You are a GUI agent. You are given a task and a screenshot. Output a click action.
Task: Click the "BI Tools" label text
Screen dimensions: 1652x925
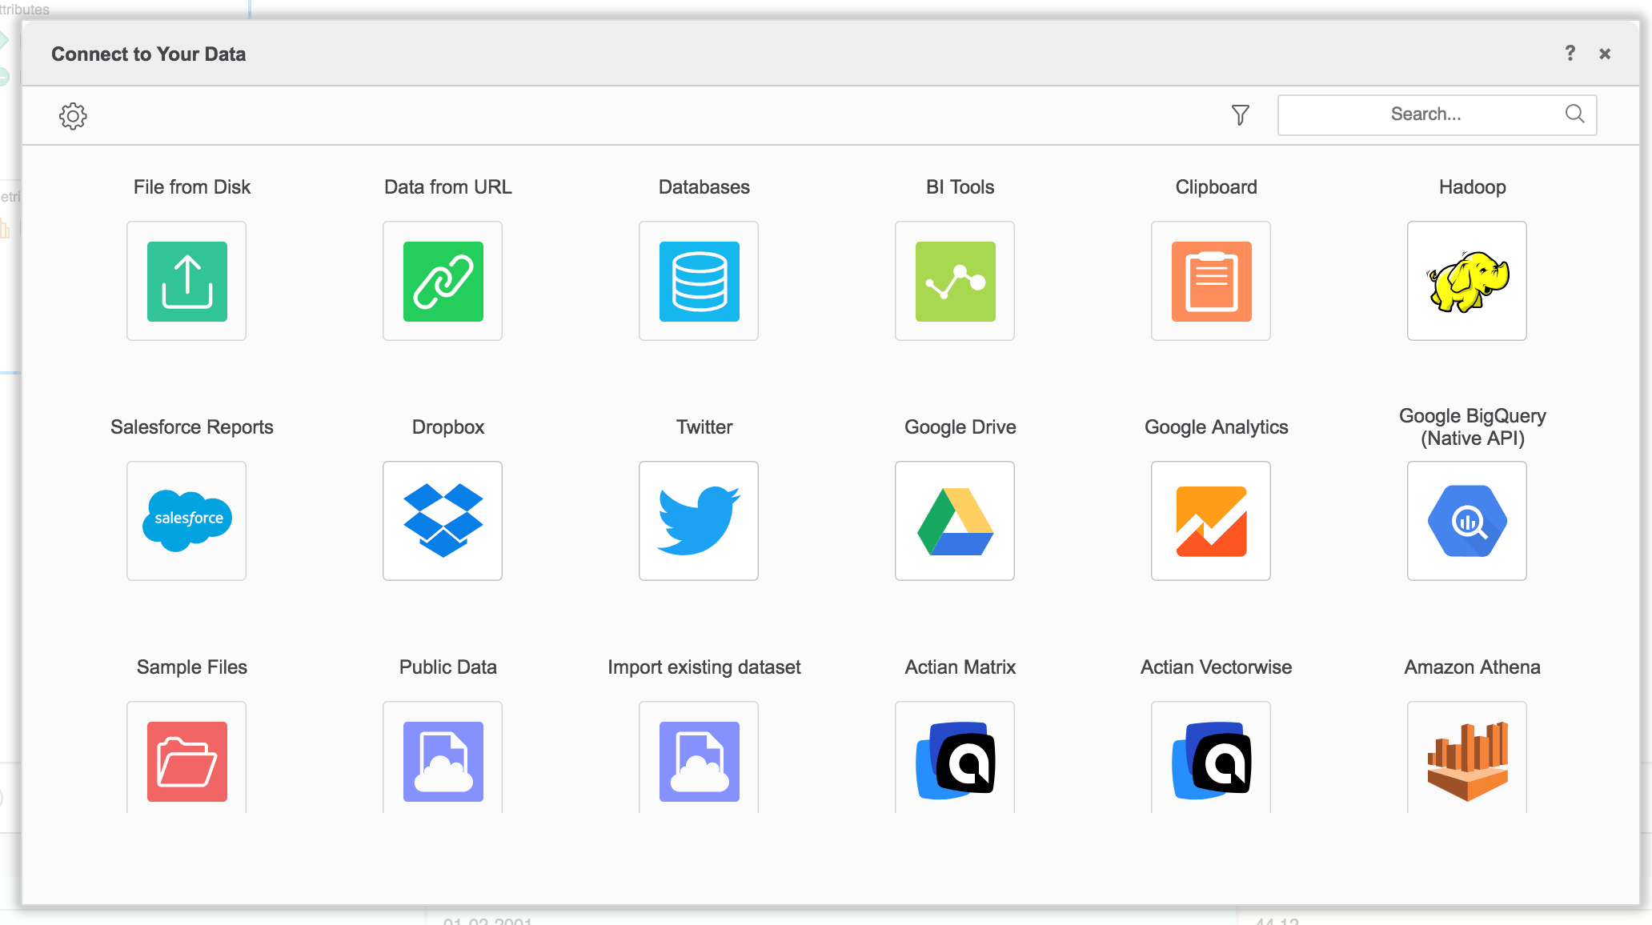point(960,187)
